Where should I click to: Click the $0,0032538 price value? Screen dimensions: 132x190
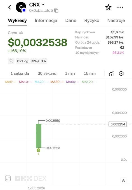37,42
